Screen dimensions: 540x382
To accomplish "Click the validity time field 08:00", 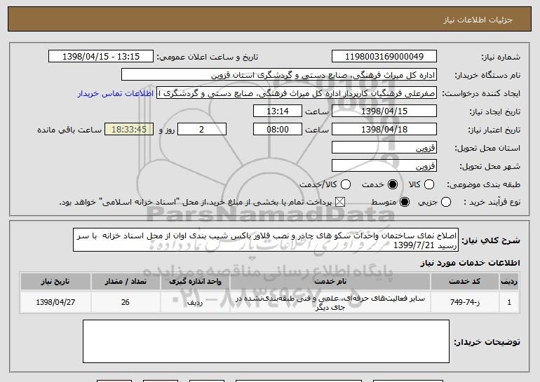I will (x=278, y=130).
